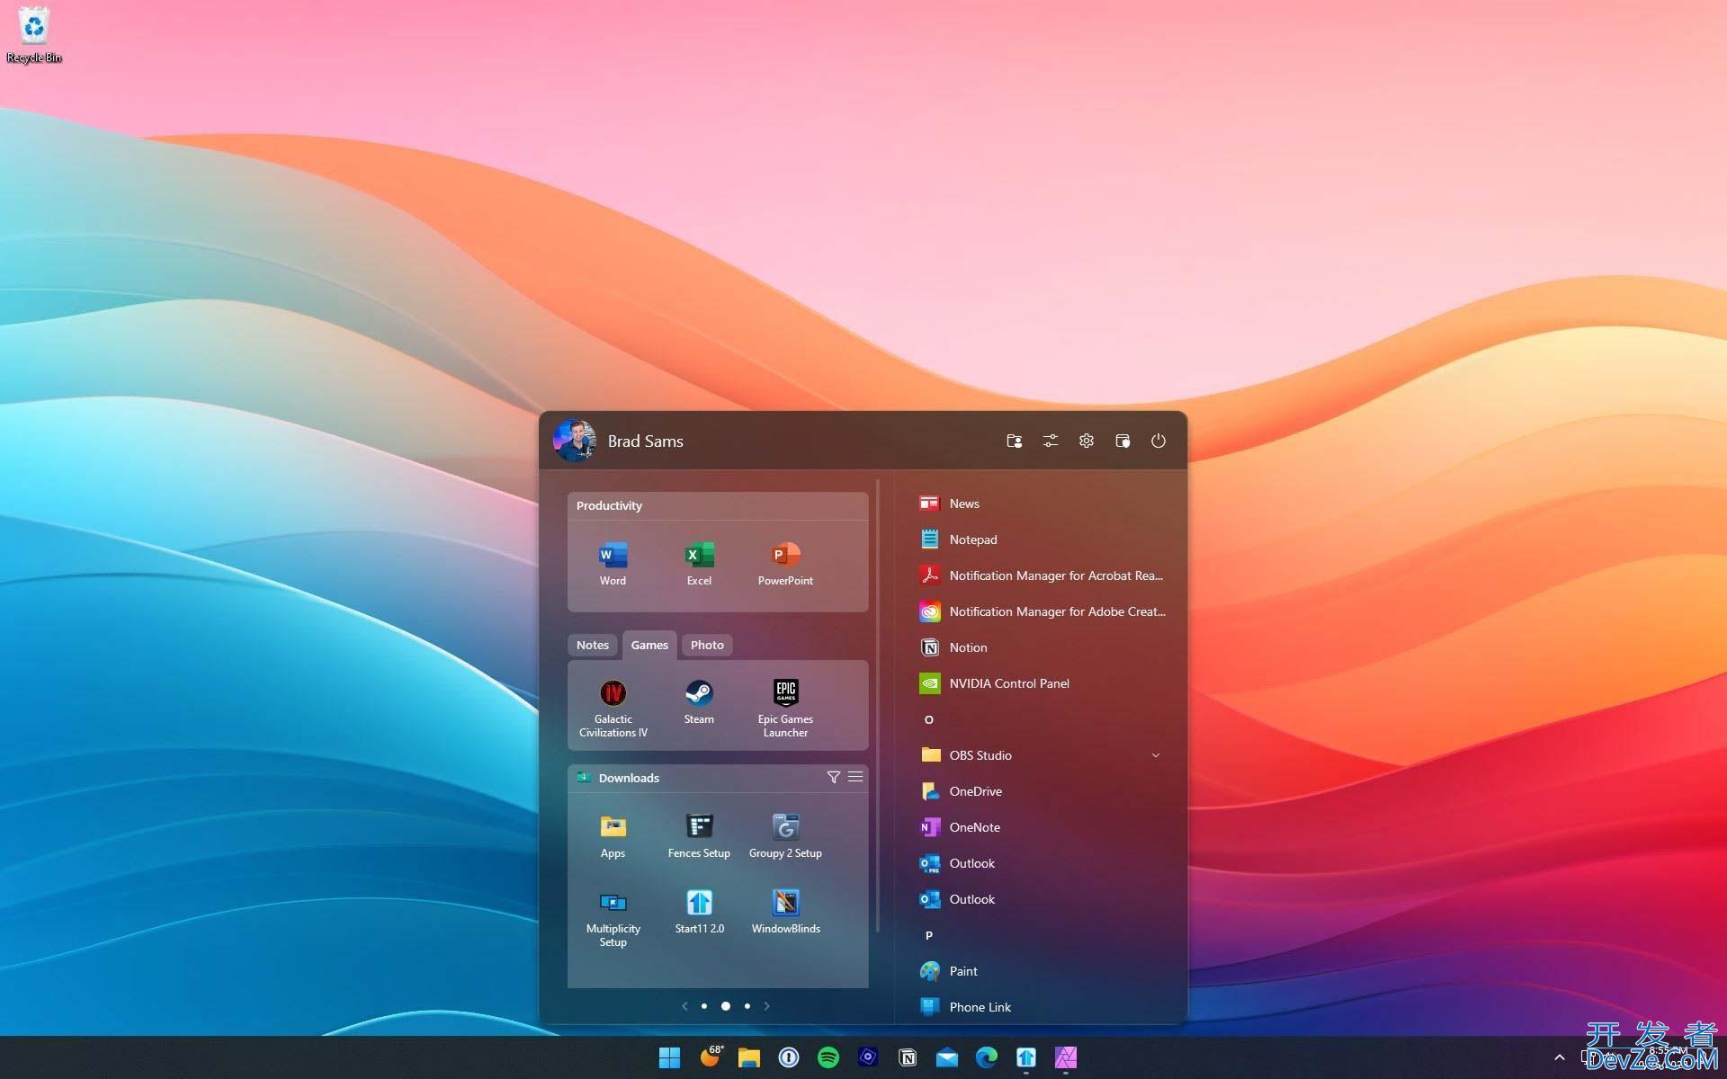Select the middle page indicator dot

(x=726, y=1006)
